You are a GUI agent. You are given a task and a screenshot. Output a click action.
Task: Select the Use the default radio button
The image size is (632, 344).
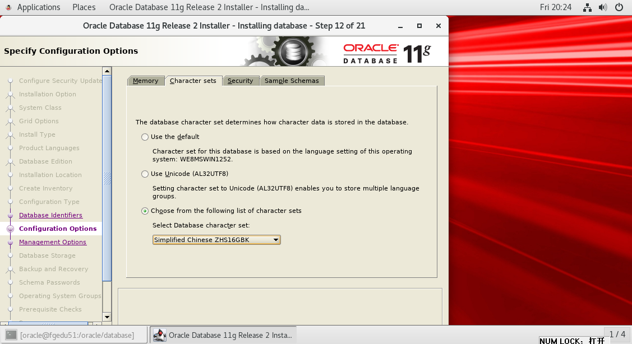(145, 137)
